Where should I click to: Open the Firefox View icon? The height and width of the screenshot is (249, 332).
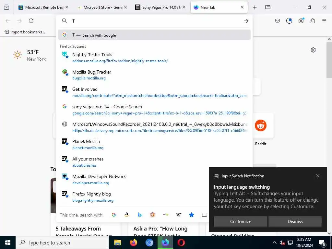coord(6,7)
